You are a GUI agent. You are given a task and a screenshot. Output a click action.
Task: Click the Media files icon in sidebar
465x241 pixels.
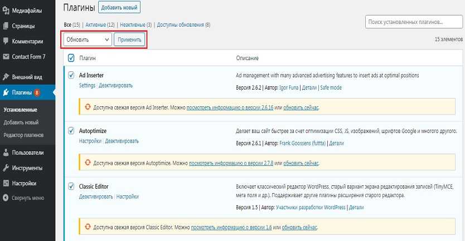[6, 9]
